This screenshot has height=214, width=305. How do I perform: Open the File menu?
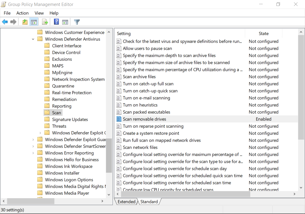(x=7, y=13)
